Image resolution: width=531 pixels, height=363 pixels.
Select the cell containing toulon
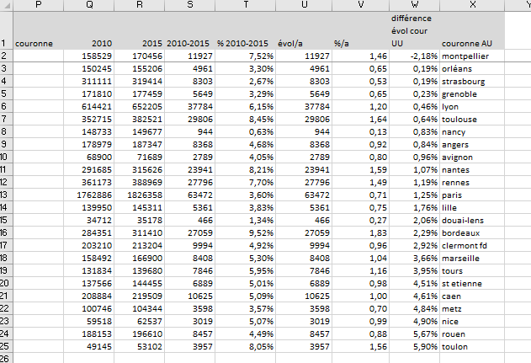472,346
